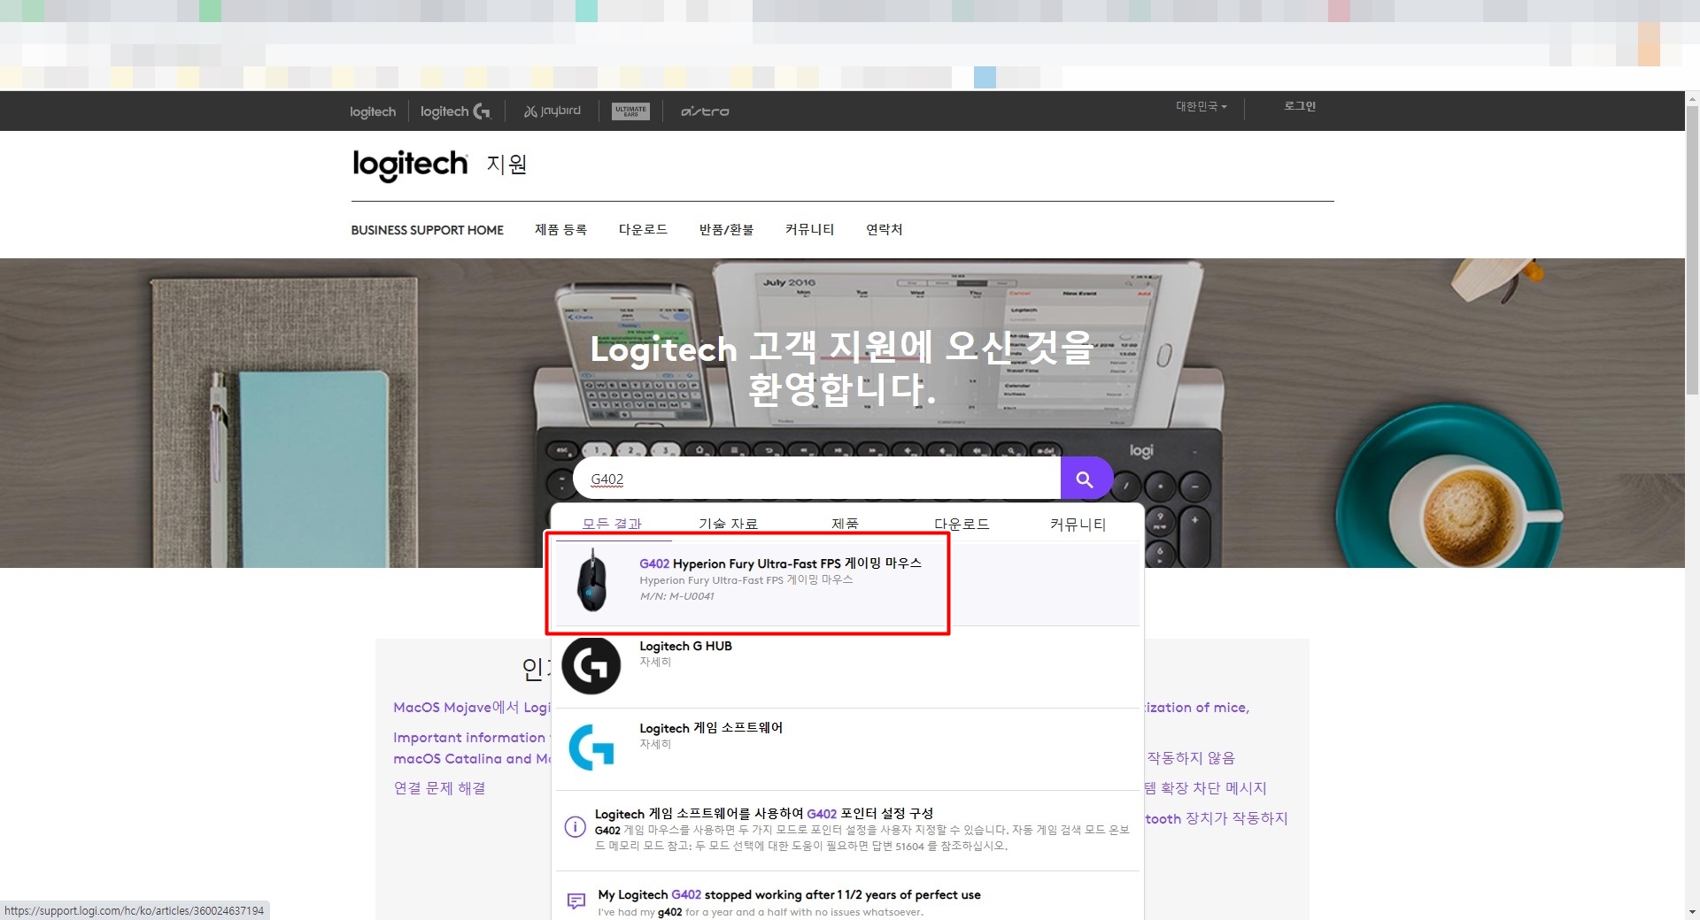Go to logitech brand link in top bar
The width and height of the screenshot is (1700, 920).
[373, 111]
